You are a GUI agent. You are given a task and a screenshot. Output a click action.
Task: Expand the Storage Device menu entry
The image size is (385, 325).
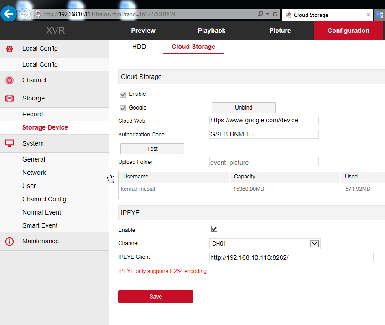coord(45,127)
